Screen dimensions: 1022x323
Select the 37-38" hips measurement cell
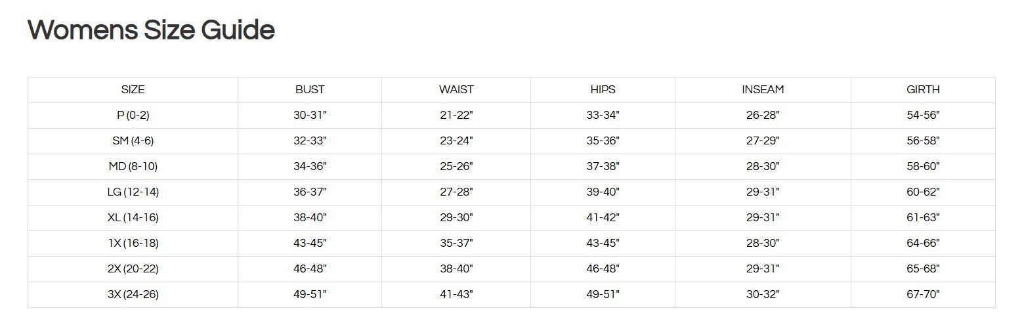[x=603, y=167]
